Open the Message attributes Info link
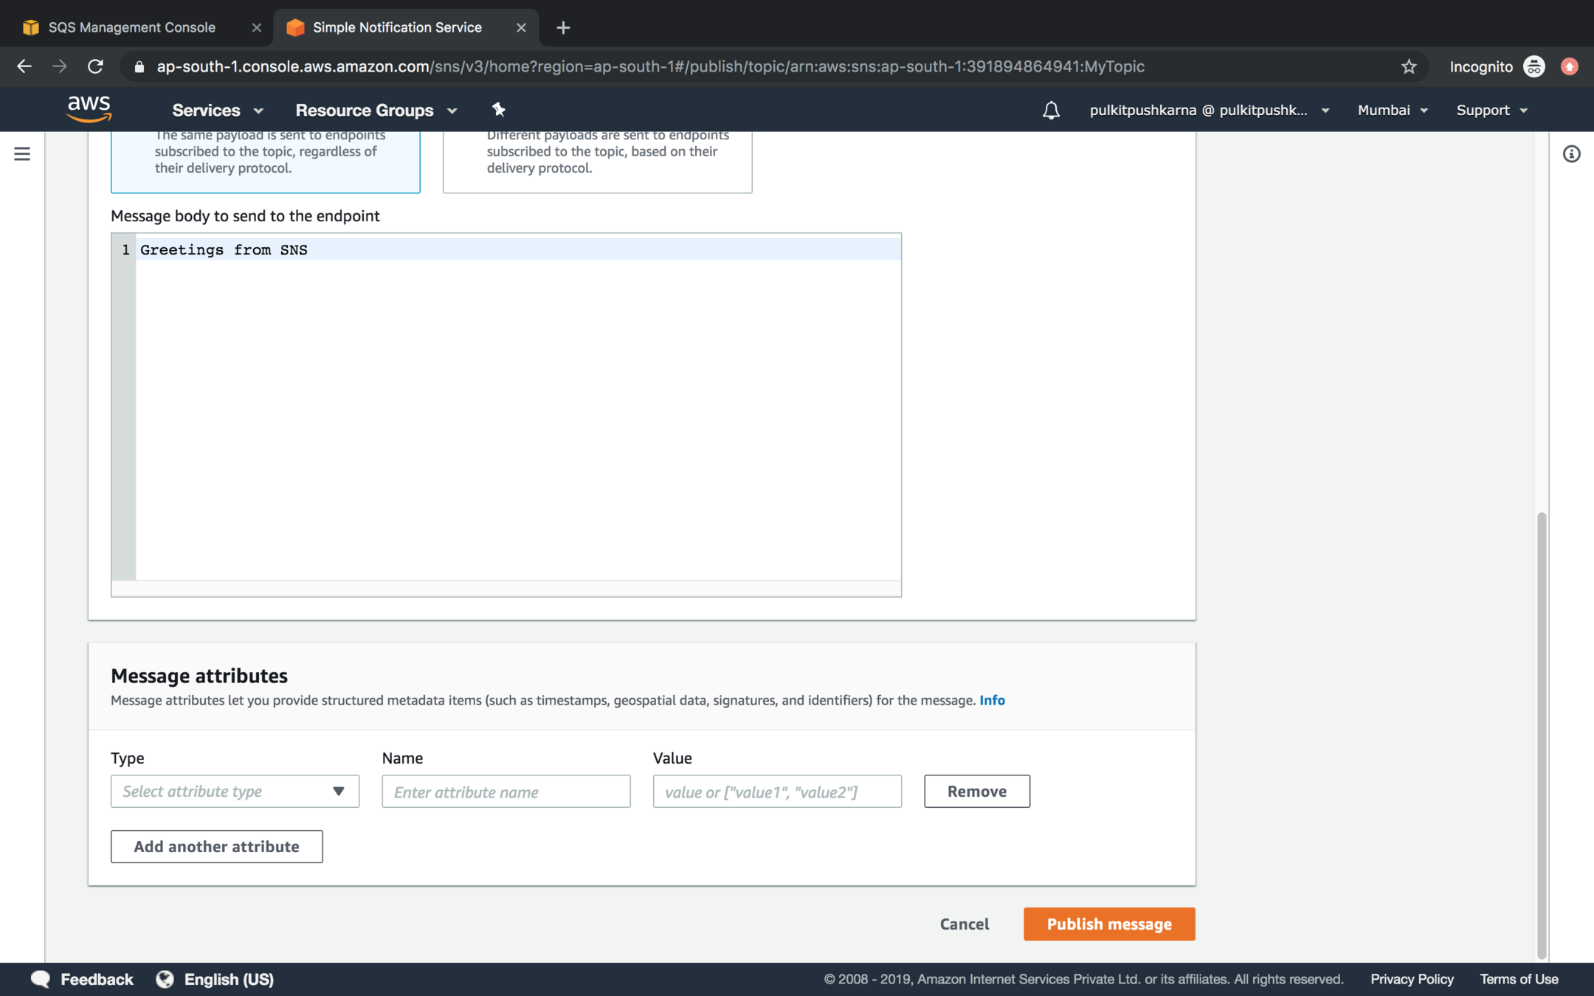The height and width of the screenshot is (996, 1594). pos(992,700)
